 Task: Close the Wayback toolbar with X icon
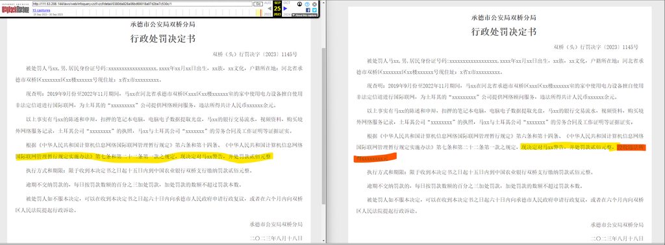314,4
